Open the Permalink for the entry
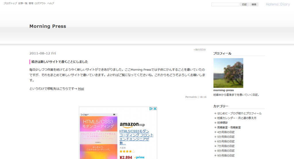Viewport: 294px width, 159px height. click(191, 97)
